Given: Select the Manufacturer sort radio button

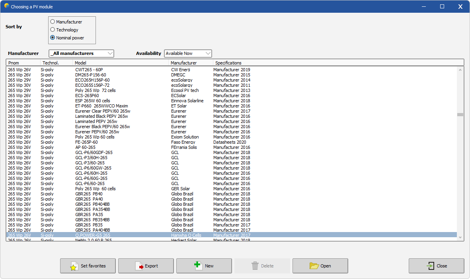Looking at the screenshot, I should point(53,21).
